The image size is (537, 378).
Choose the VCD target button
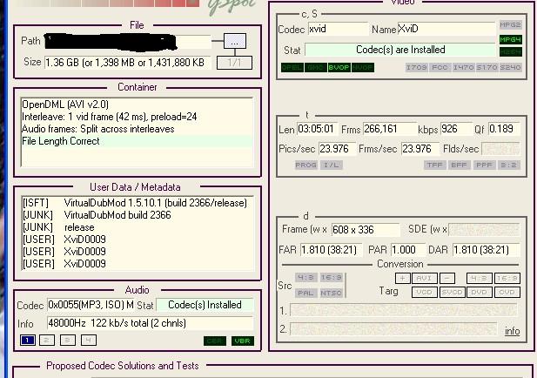[x=425, y=293]
